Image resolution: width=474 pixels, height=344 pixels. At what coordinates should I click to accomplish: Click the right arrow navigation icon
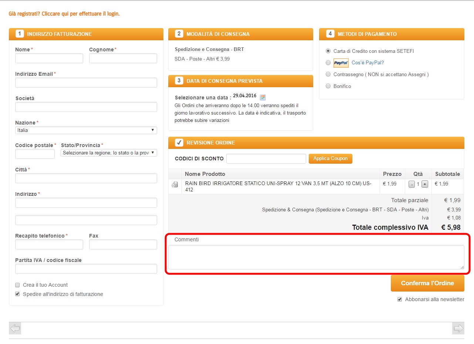(x=458, y=328)
